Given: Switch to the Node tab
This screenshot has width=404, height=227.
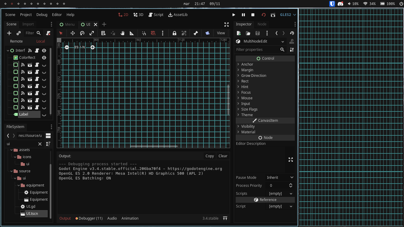Looking at the screenshot, I should click(x=262, y=24).
